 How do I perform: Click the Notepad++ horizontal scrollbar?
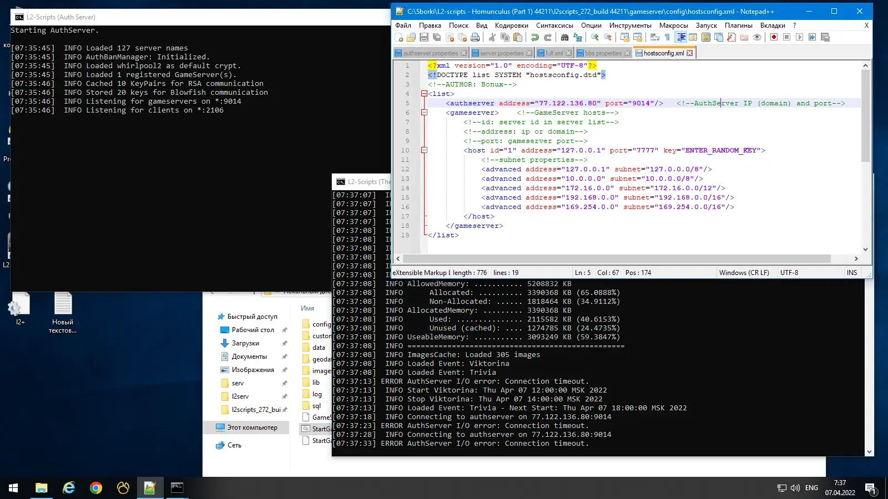[x=616, y=259]
